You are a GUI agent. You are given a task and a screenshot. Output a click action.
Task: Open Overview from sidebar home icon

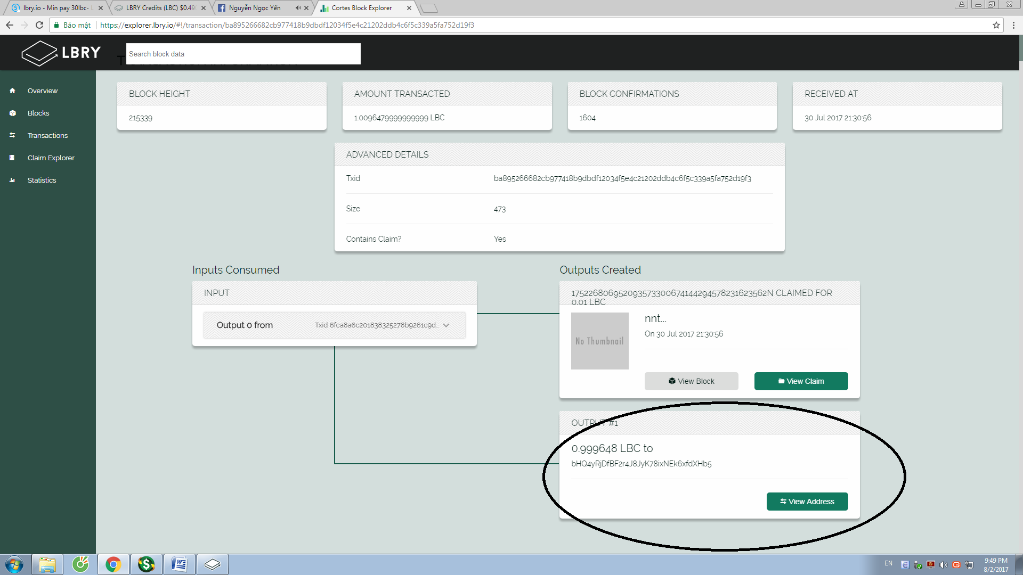click(x=12, y=91)
